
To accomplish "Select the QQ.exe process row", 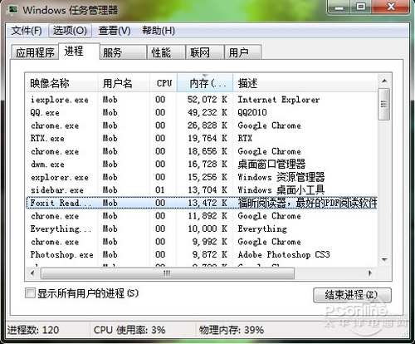I will (202, 112).
